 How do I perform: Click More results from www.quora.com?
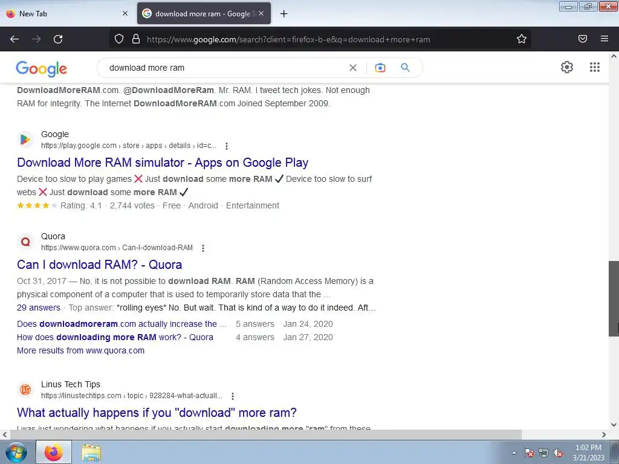coord(80,351)
